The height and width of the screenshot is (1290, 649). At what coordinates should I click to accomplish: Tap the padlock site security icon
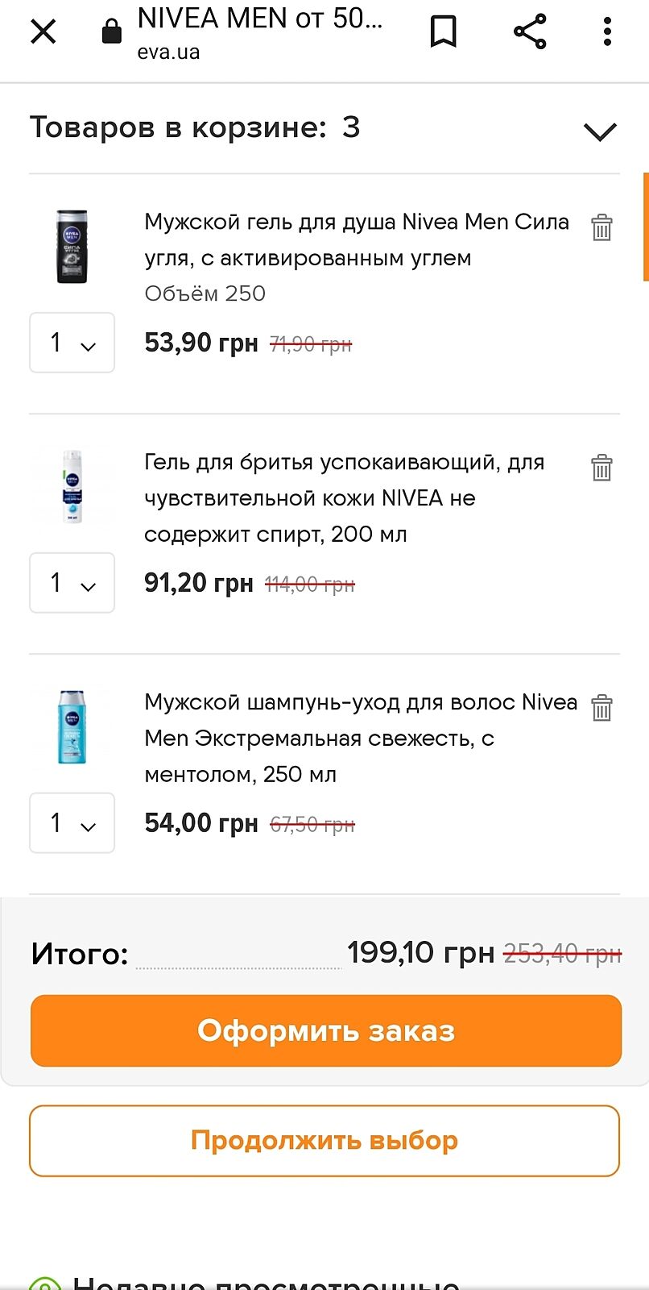point(112,32)
